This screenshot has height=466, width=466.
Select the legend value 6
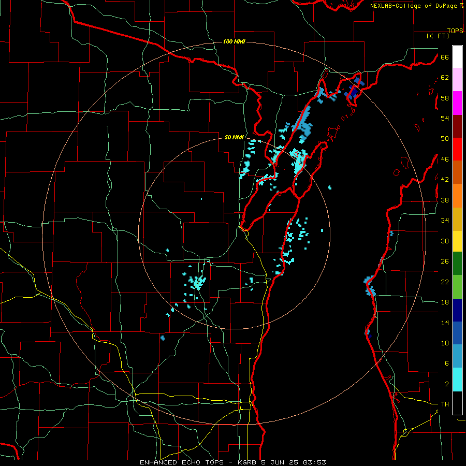[446, 363]
